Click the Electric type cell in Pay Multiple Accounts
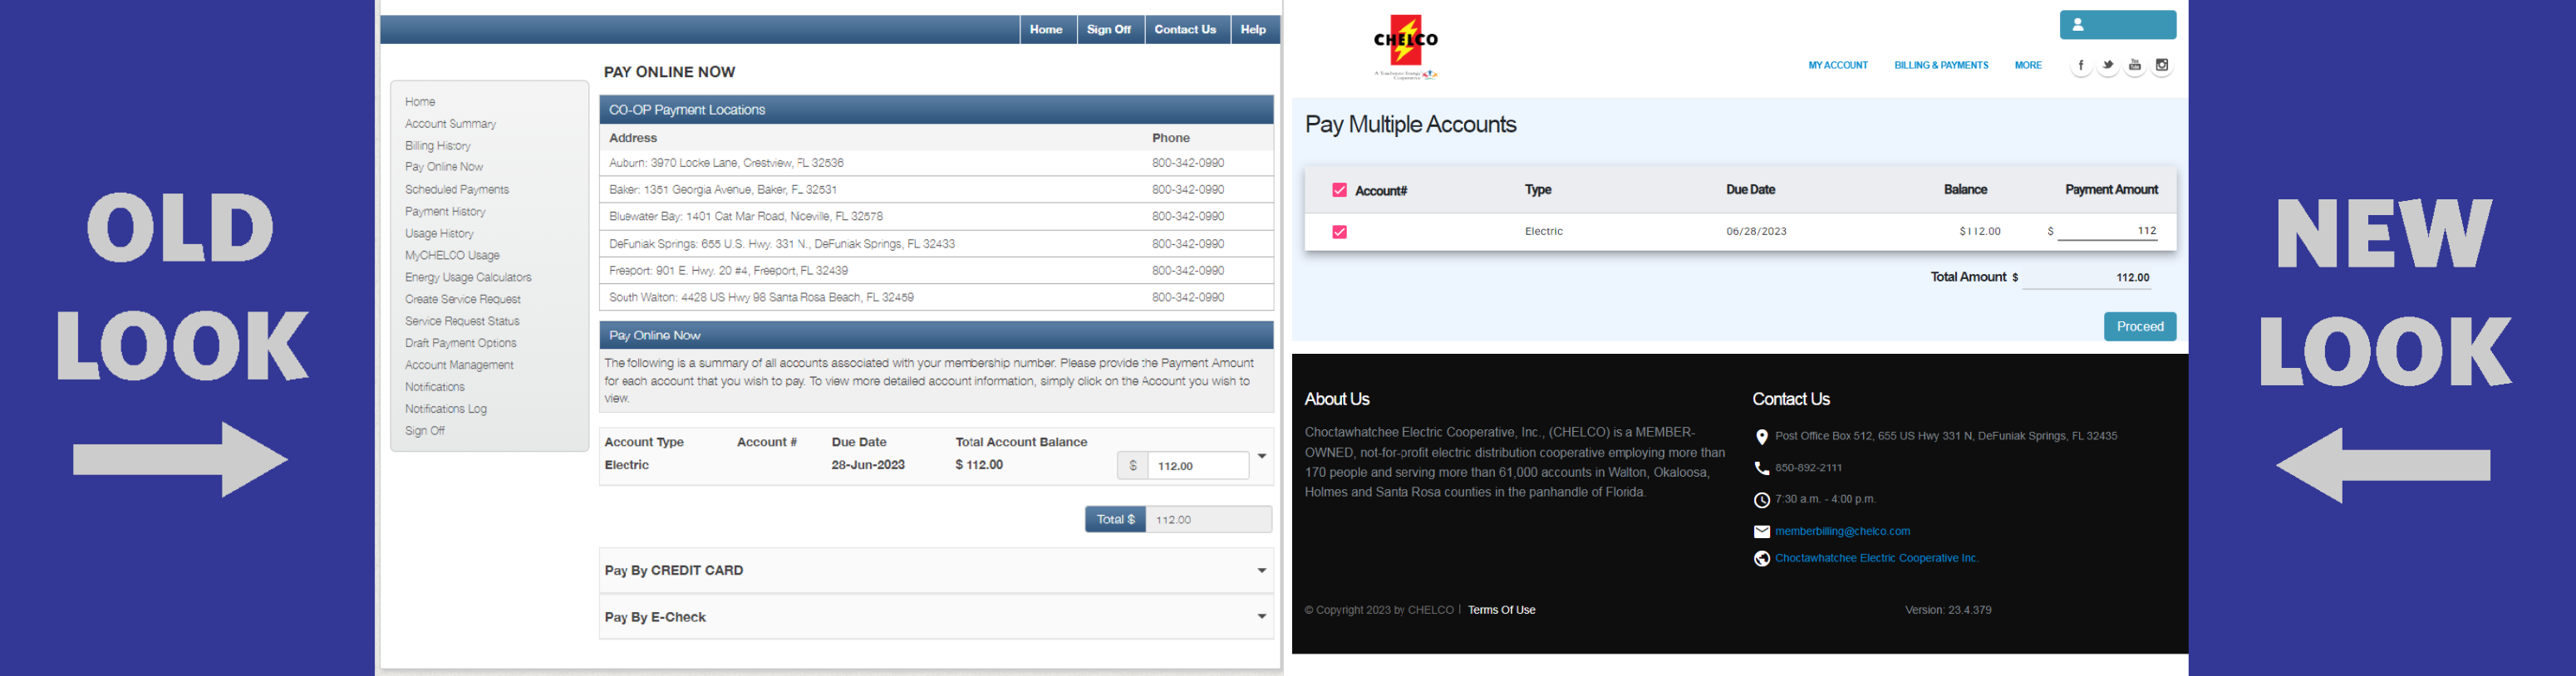Screen dimensions: 2576x676 tap(1543, 232)
